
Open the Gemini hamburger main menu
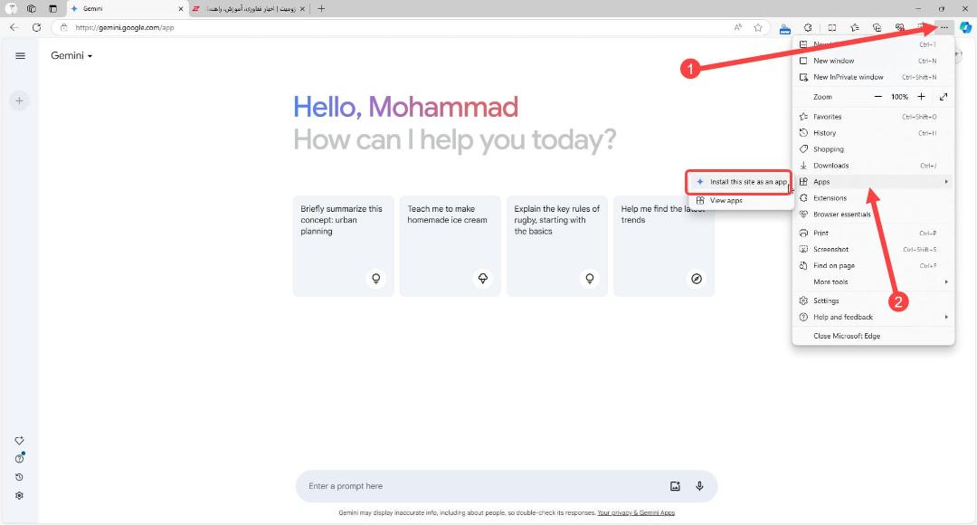point(20,55)
